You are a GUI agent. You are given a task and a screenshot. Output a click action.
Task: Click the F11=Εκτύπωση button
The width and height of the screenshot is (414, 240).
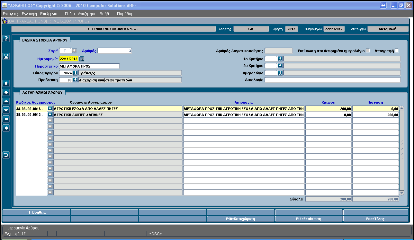pos(309,219)
